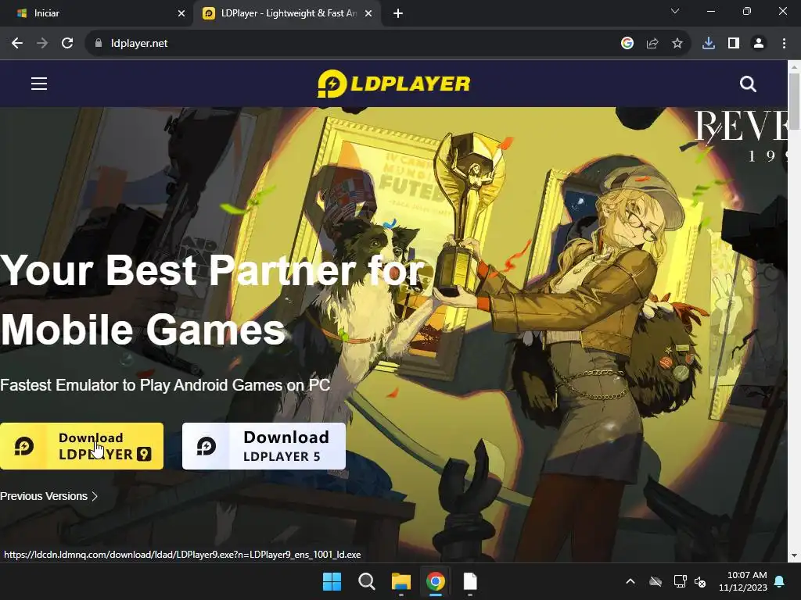The width and height of the screenshot is (801, 600).
Task: Select the LDPlayer - Lightweight & Fast tab
Action: coord(287,14)
